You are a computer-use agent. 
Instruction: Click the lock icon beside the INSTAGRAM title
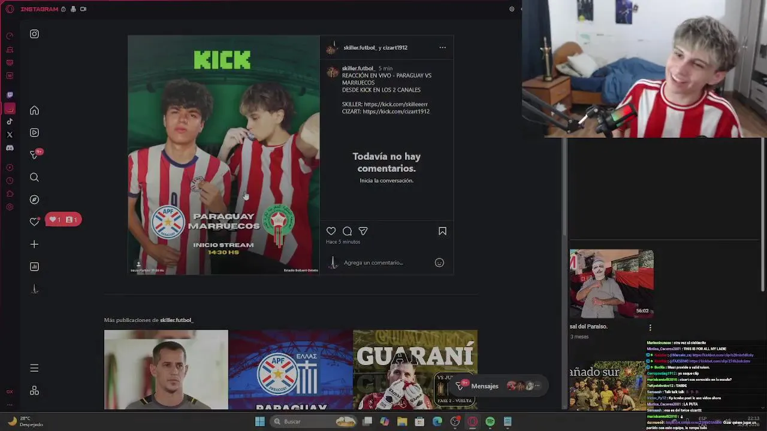pyautogui.click(x=63, y=9)
